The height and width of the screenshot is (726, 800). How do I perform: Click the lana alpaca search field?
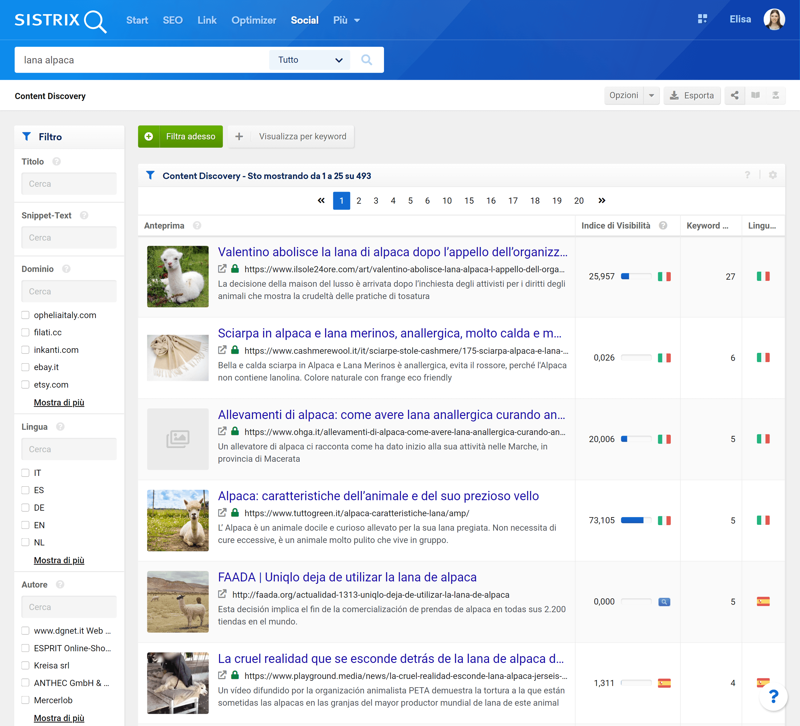(142, 60)
